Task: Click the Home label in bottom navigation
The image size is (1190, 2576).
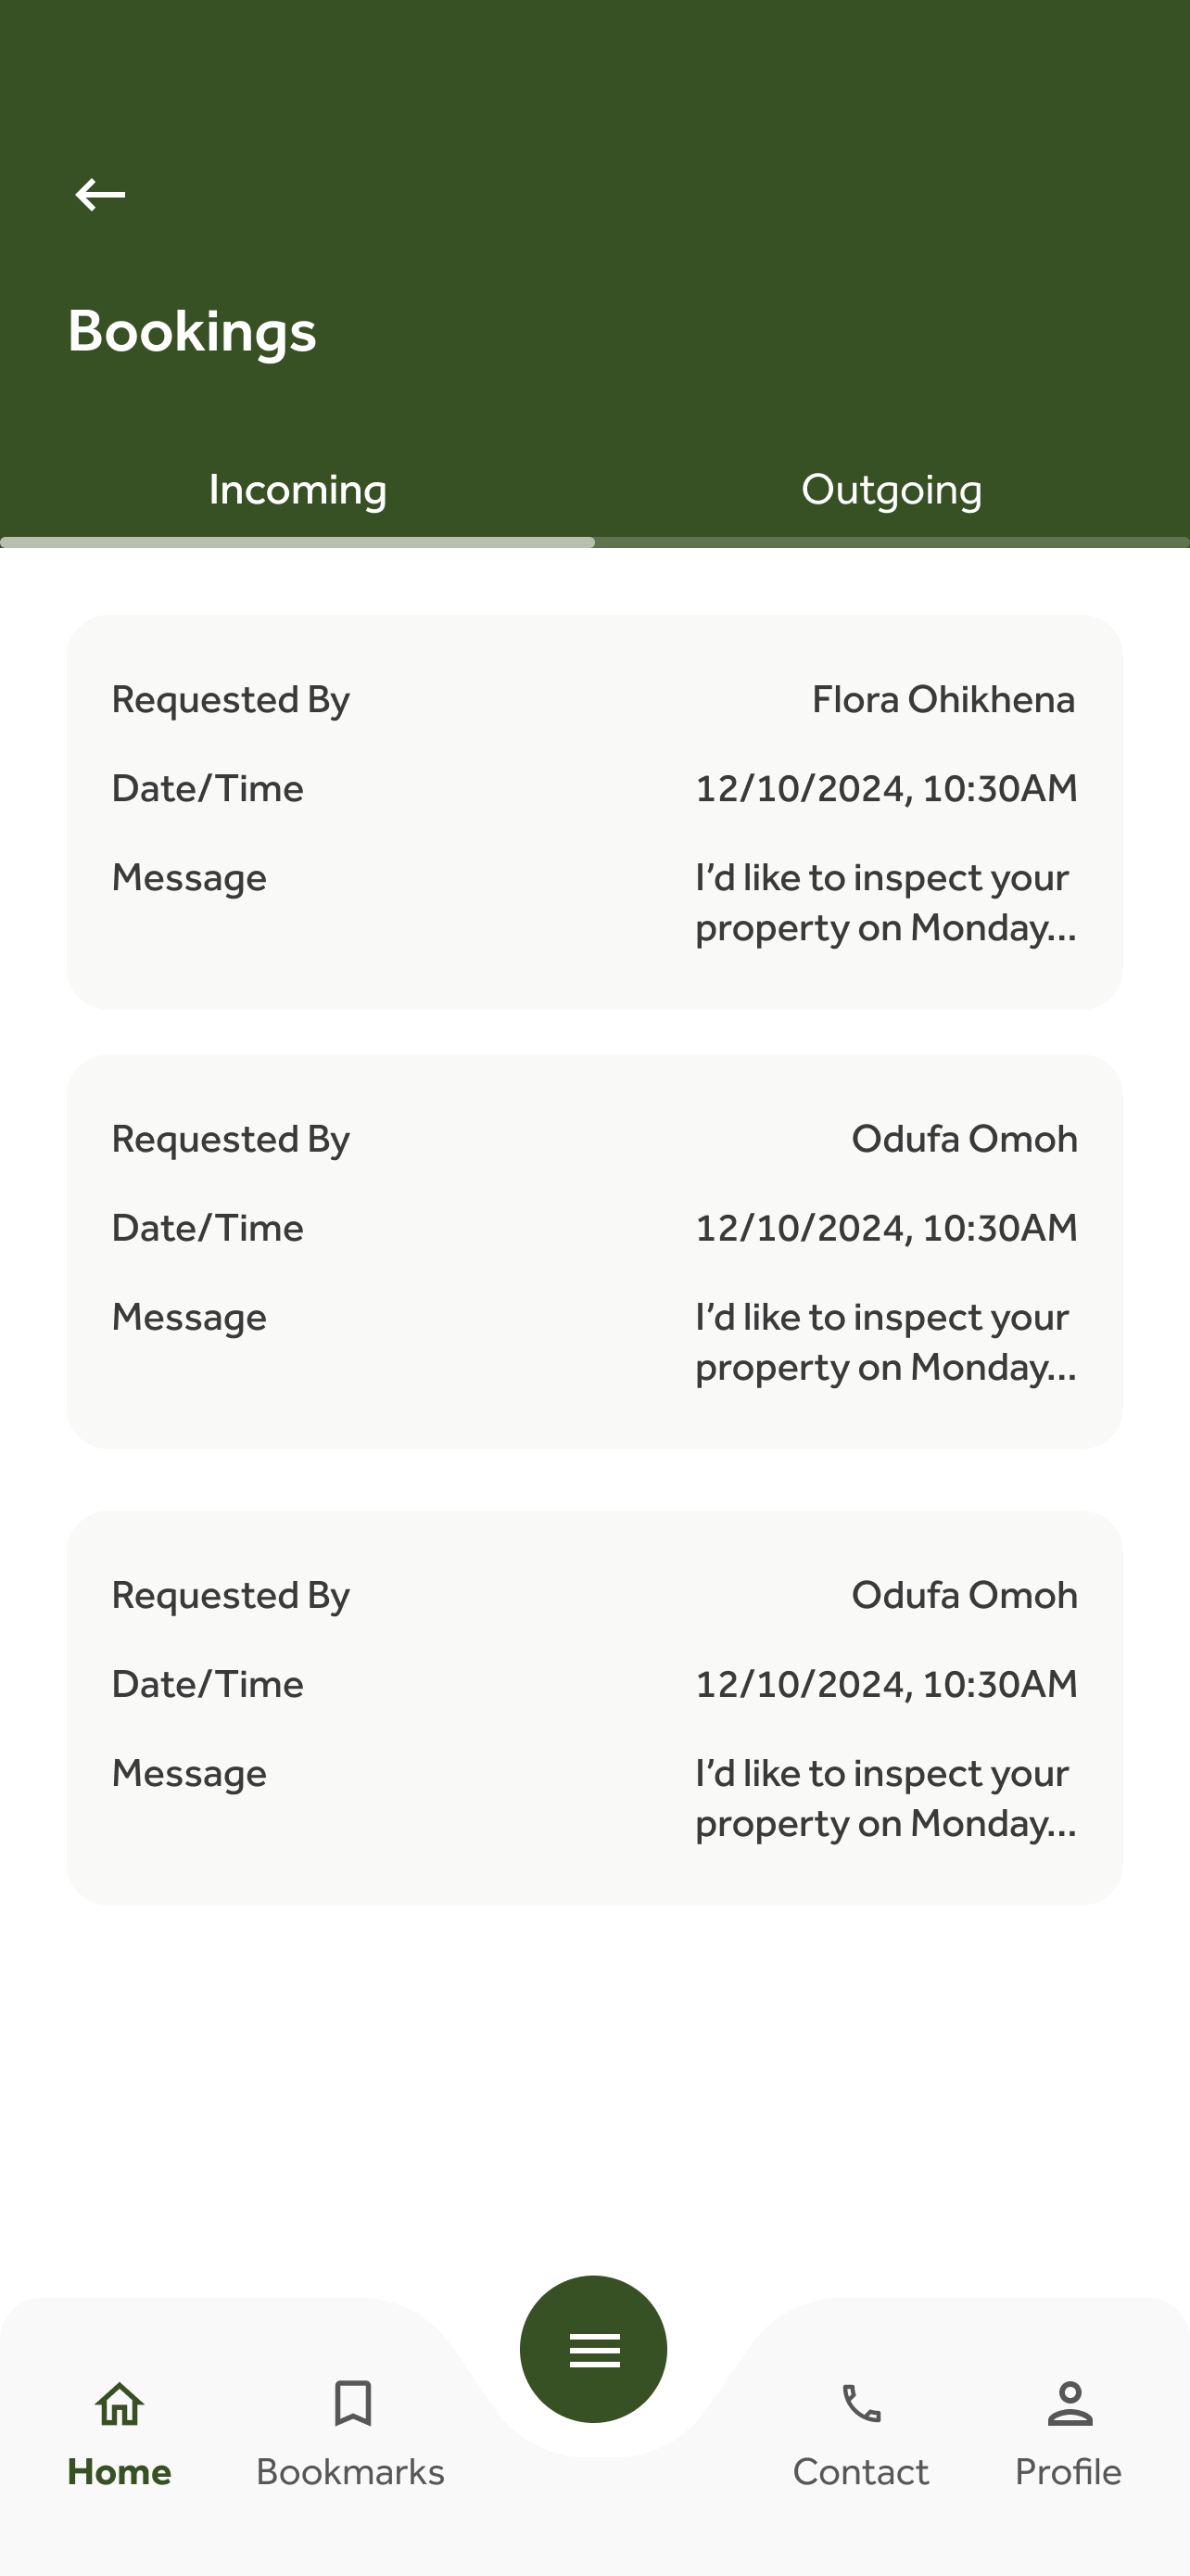Action: click(x=119, y=2472)
